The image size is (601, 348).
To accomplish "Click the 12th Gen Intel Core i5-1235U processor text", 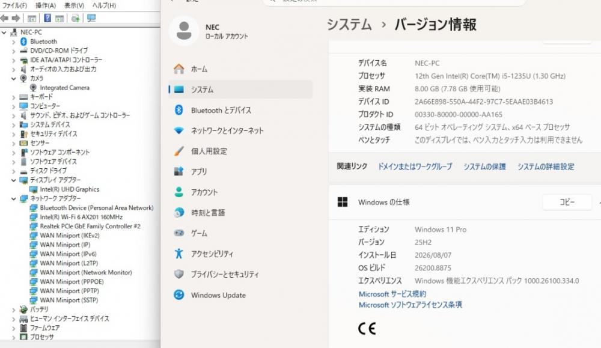I will [x=490, y=76].
